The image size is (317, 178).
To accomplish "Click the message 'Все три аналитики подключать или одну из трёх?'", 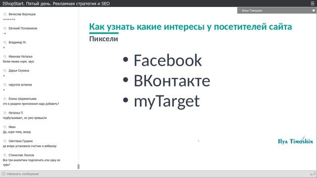I will (x=31, y=163).
